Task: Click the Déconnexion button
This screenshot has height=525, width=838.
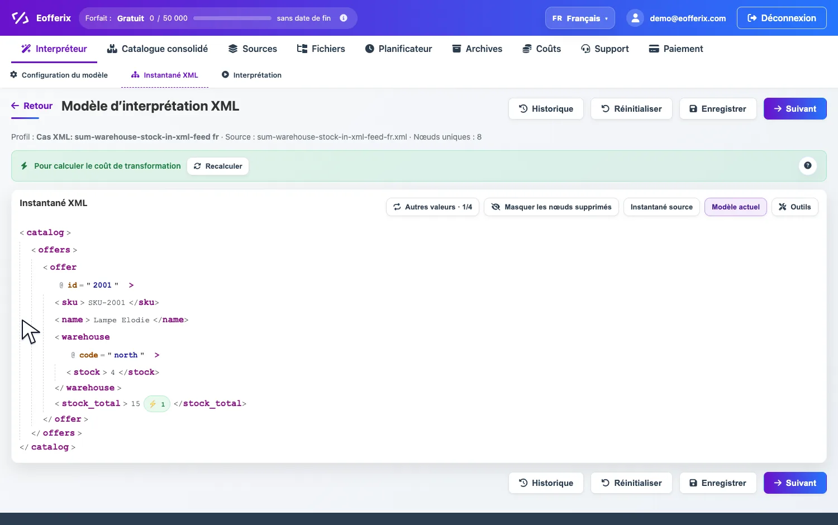Action: click(782, 18)
